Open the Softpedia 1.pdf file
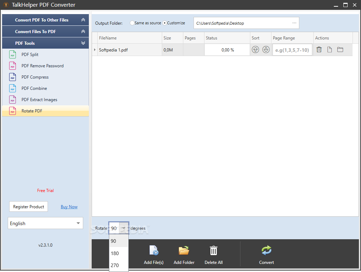361x272 pixels. pos(330,49)
